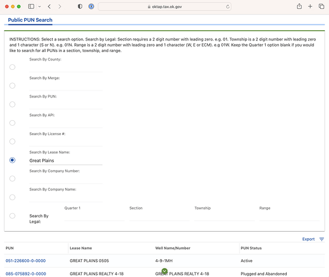Open the sidebar options chevron dropdown
The height and width of the screenshot is (277, 329).
tap(39, 7)
